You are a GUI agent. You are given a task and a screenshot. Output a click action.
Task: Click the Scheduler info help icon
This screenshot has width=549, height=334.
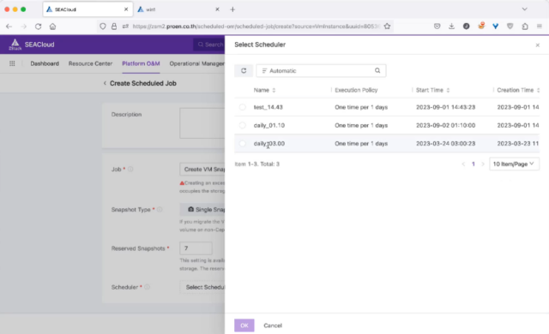(147, 287)
